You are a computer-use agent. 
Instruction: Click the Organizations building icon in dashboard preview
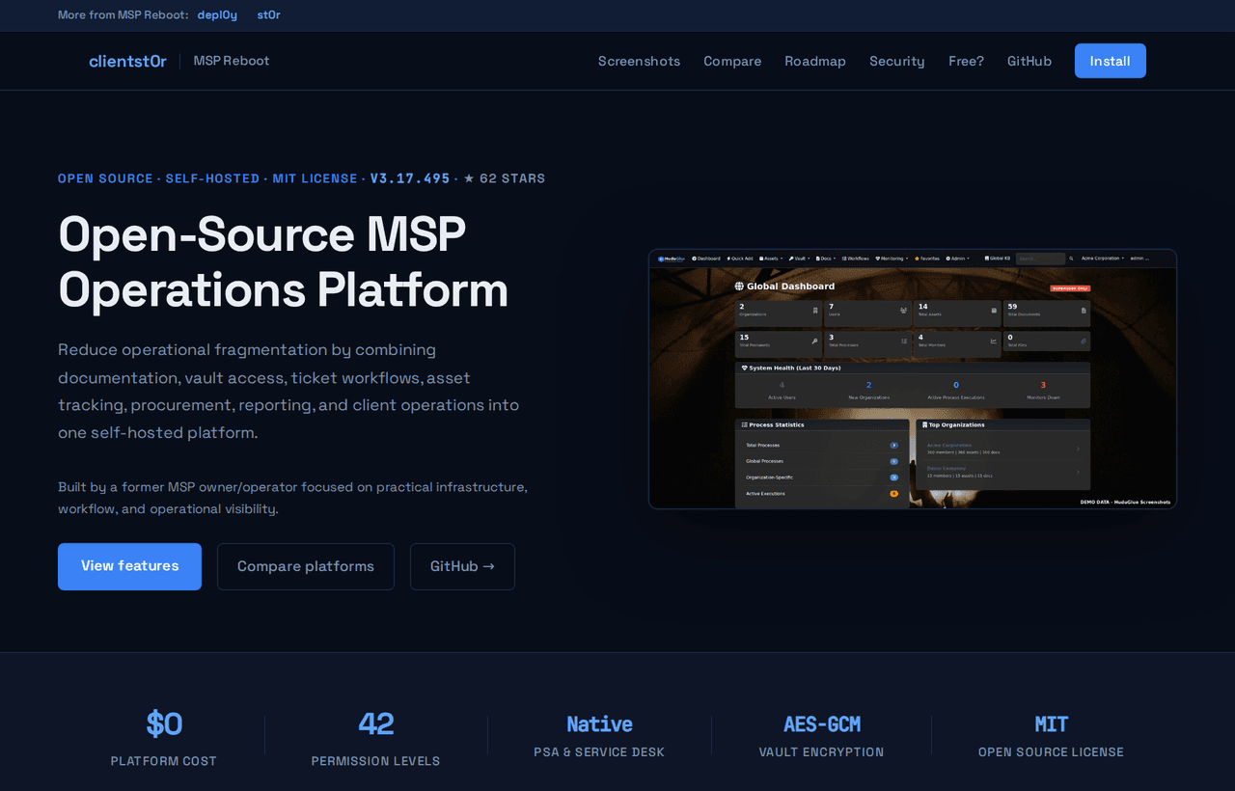click(x=815, y=311)
